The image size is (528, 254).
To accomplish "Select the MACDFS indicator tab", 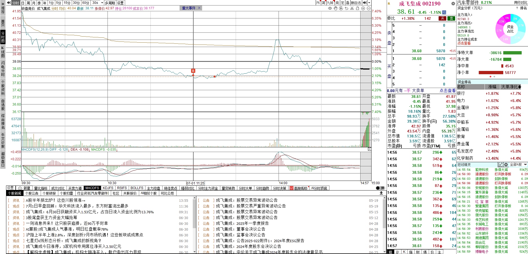I will point(92,188).
